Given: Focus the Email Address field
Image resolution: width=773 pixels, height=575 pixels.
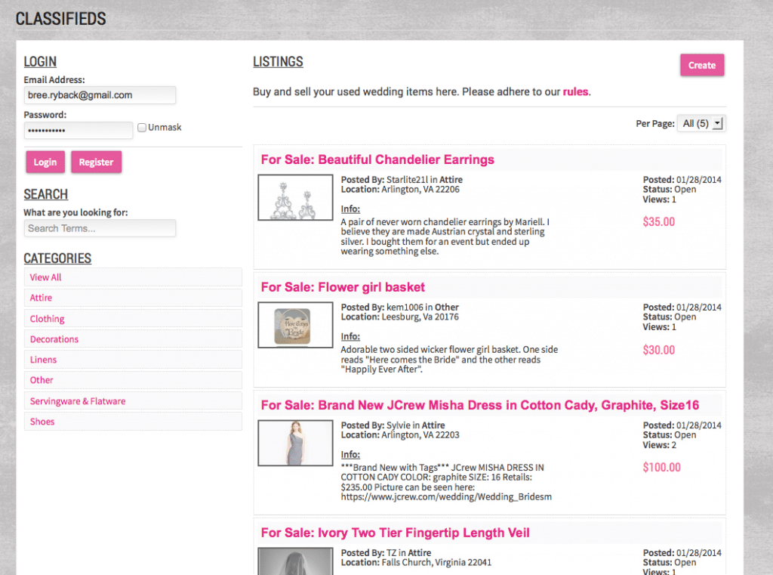Looking at the screenshot, I should [x=100, y=95].
